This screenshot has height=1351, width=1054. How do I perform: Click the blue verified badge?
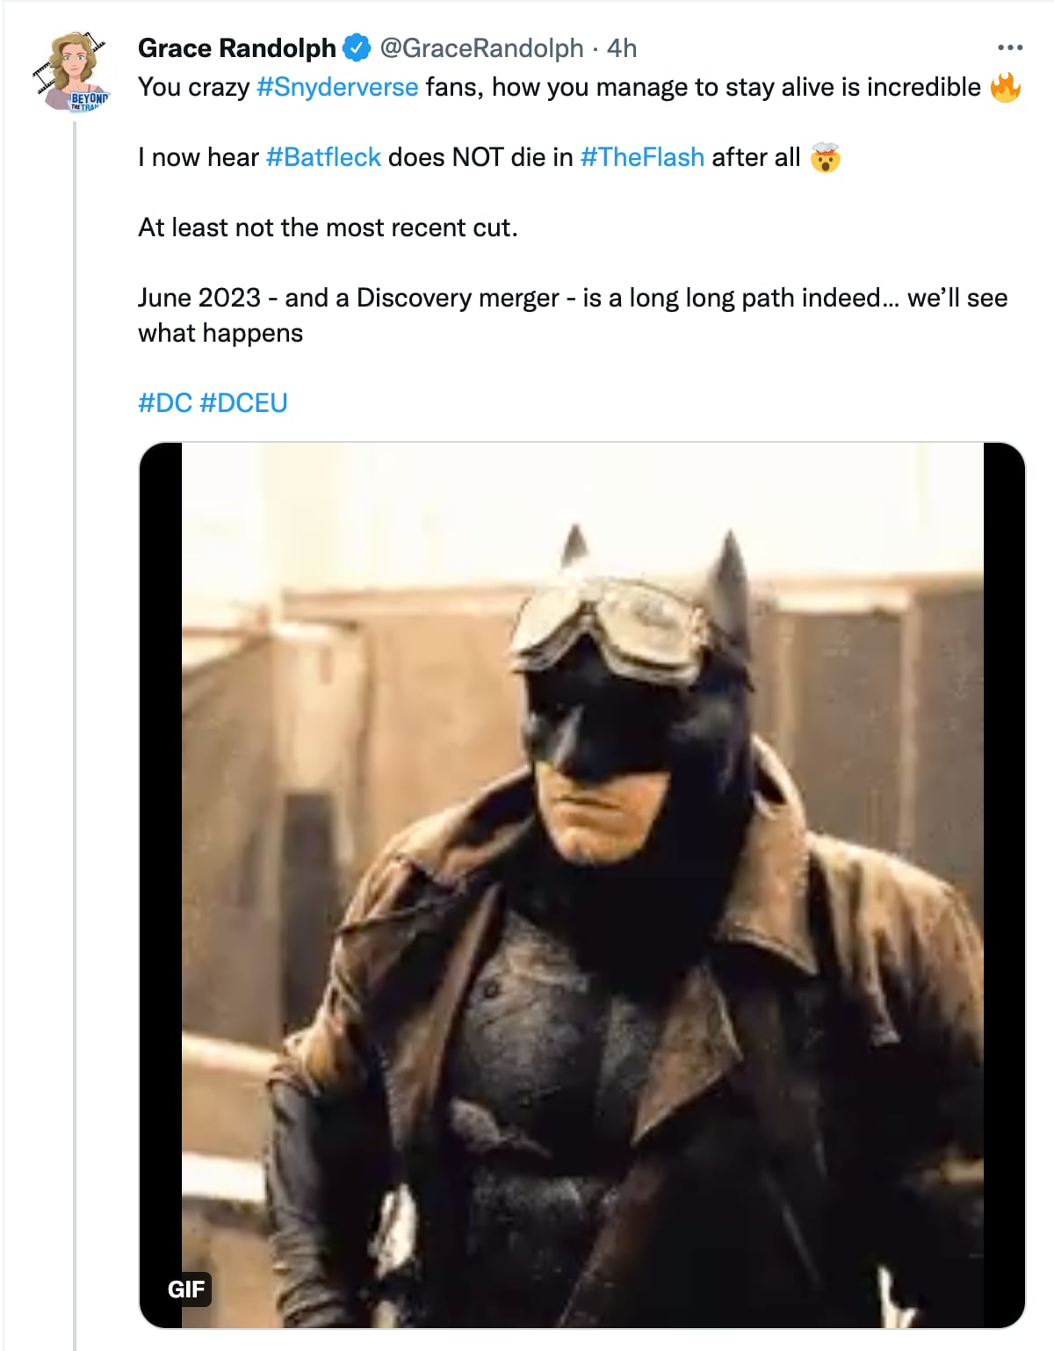(x=356, y=48)
